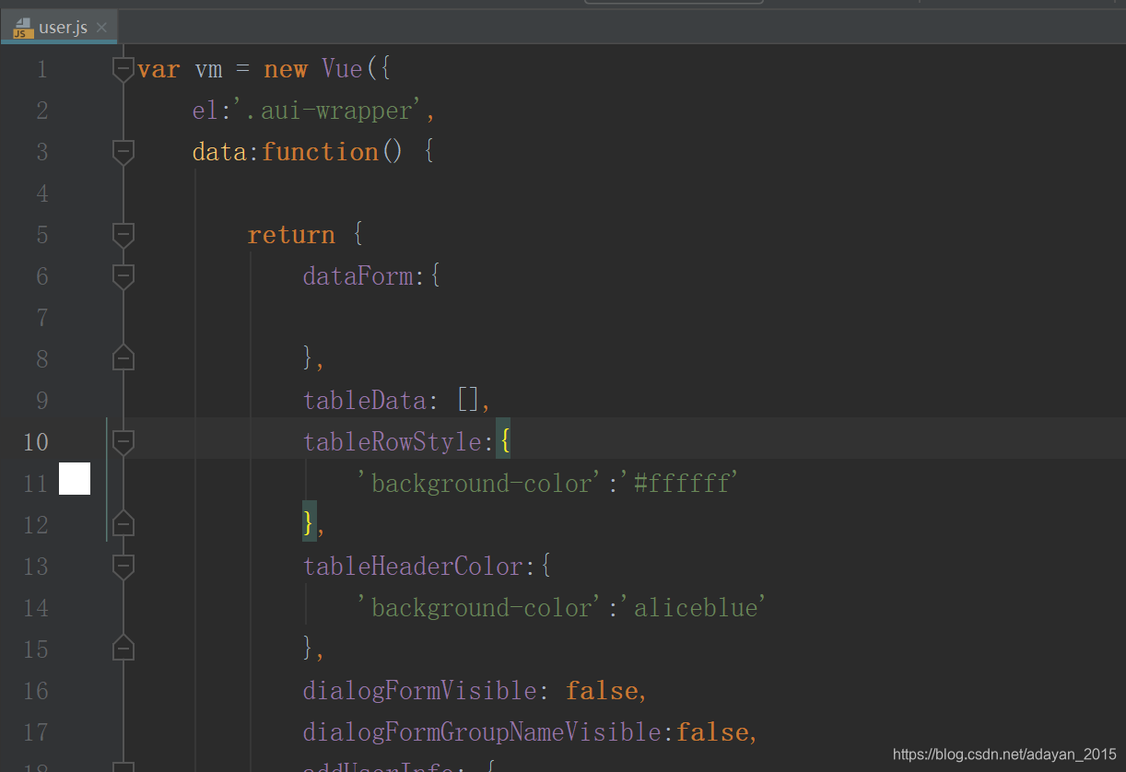Click the dialogFormVisible false value
The height and width of the screenshot is (772, 1126).
pyautogui.click(x=602, y=690)
